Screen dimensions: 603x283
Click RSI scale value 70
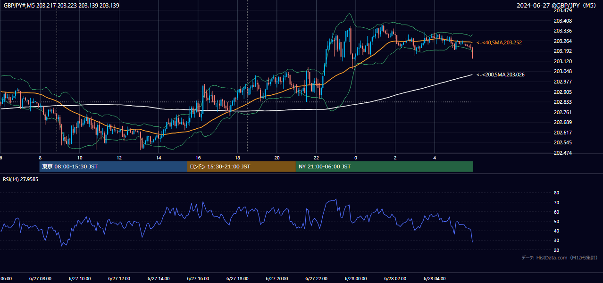(556, 202)
